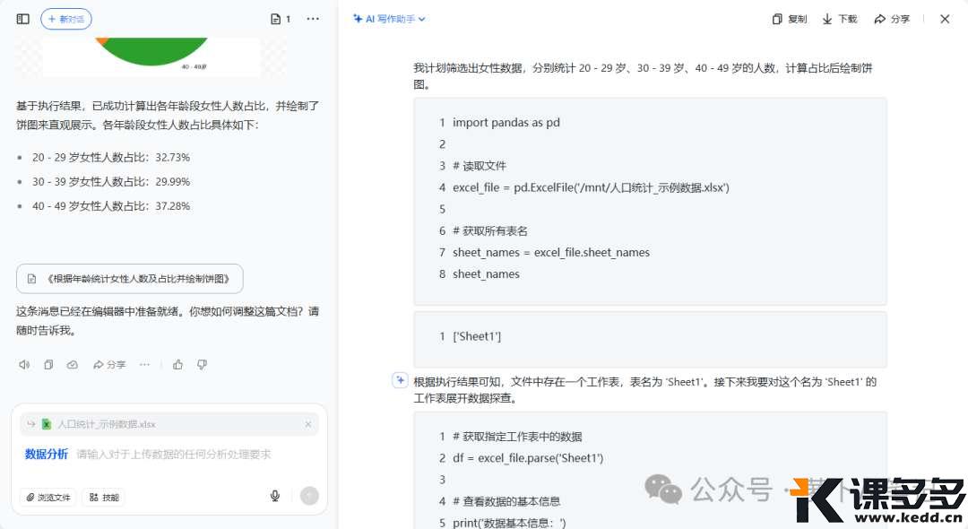Expand the AI 写作助手 dropdown

389,19
